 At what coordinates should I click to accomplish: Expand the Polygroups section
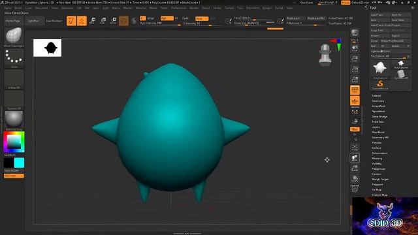pyautogui.click(x=378, y=169)
